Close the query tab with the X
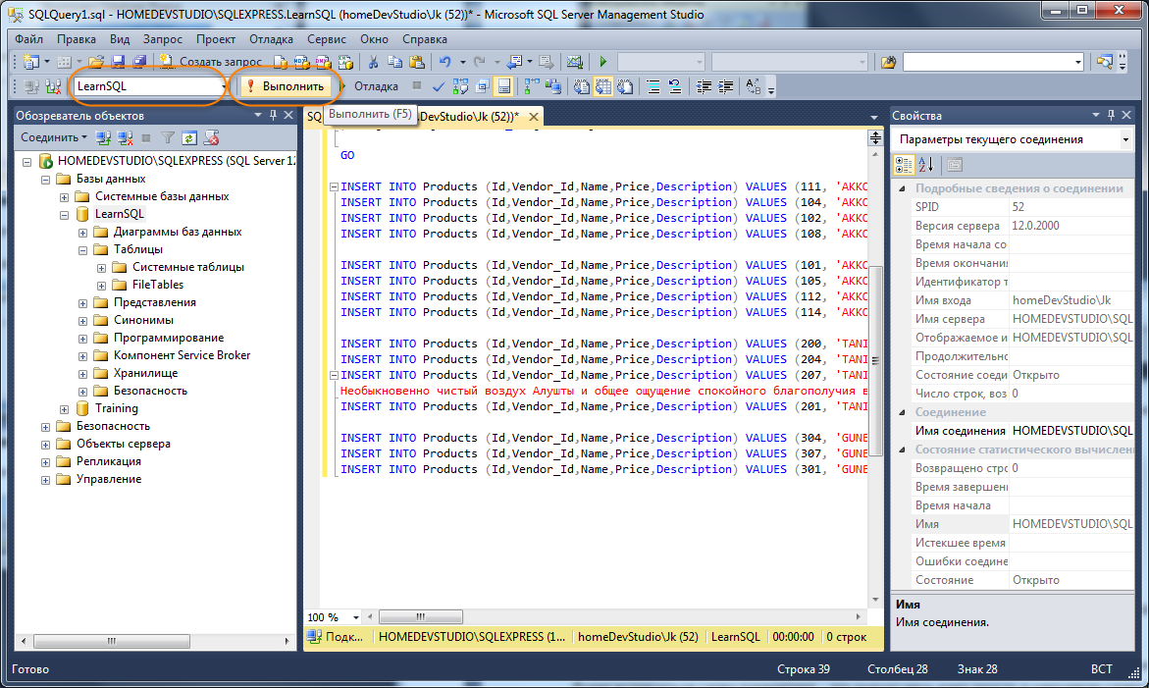The width and height of the screenshot is (1149, 688). [x=534, y=117]
